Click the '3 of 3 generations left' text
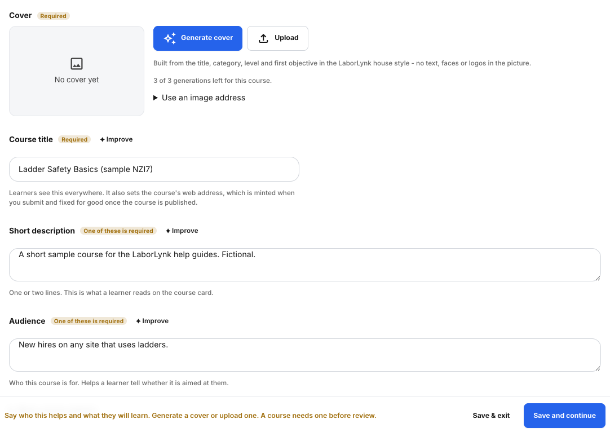 [x=213, y=81]
